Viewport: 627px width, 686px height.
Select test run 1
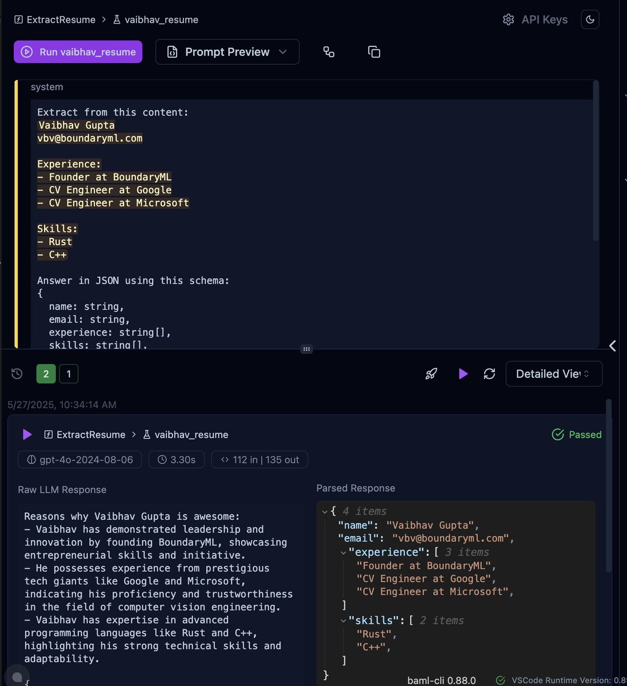pyautogui.click(x=69, y=374)
